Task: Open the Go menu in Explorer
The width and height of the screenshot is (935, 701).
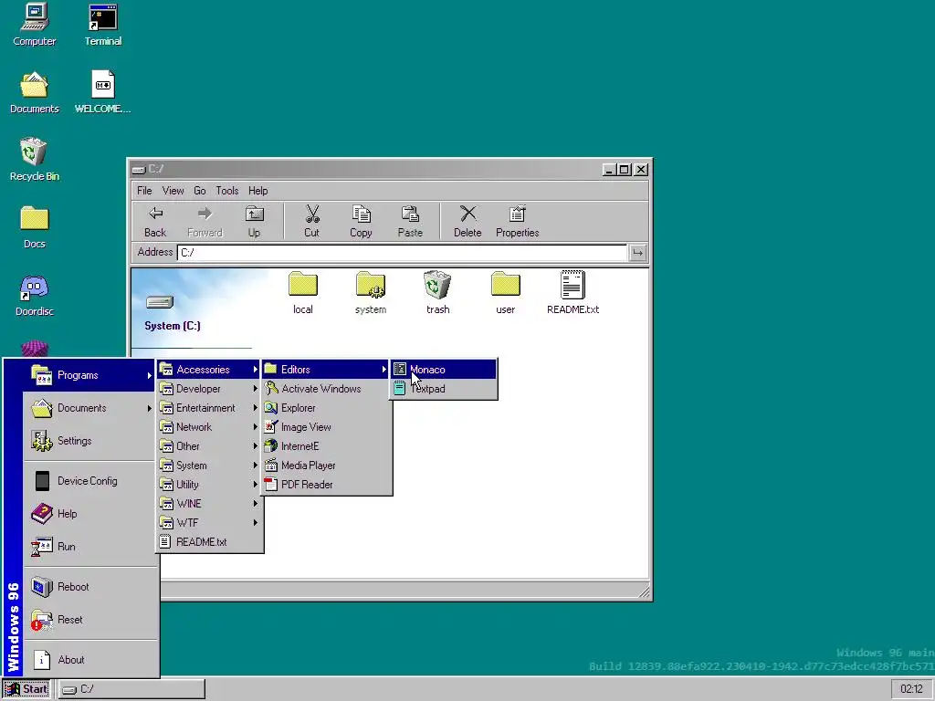Action: pyautogui.click(x=200, y=191)
